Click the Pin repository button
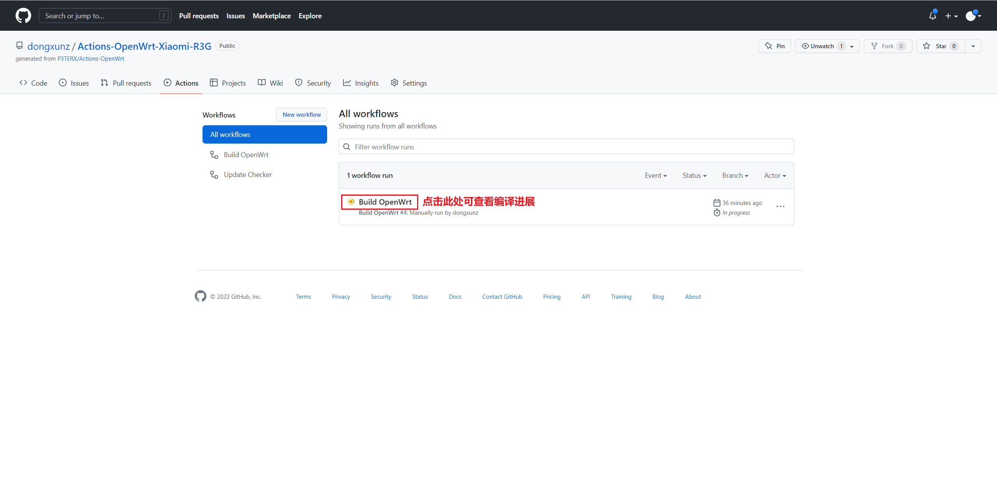Viewport: 997px width, 491px height. click(x=775, y=46)
